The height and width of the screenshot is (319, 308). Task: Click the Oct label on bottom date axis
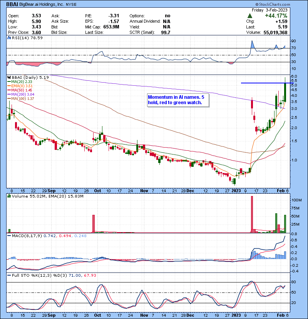click(x=97, y=315)
